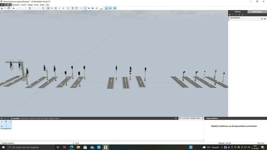Click the plus crosshair toolbar icon
267x150 pixels.
coord(63,8)
